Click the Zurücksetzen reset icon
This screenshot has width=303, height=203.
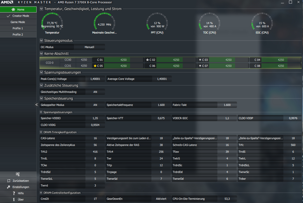[x=9, y=181]
